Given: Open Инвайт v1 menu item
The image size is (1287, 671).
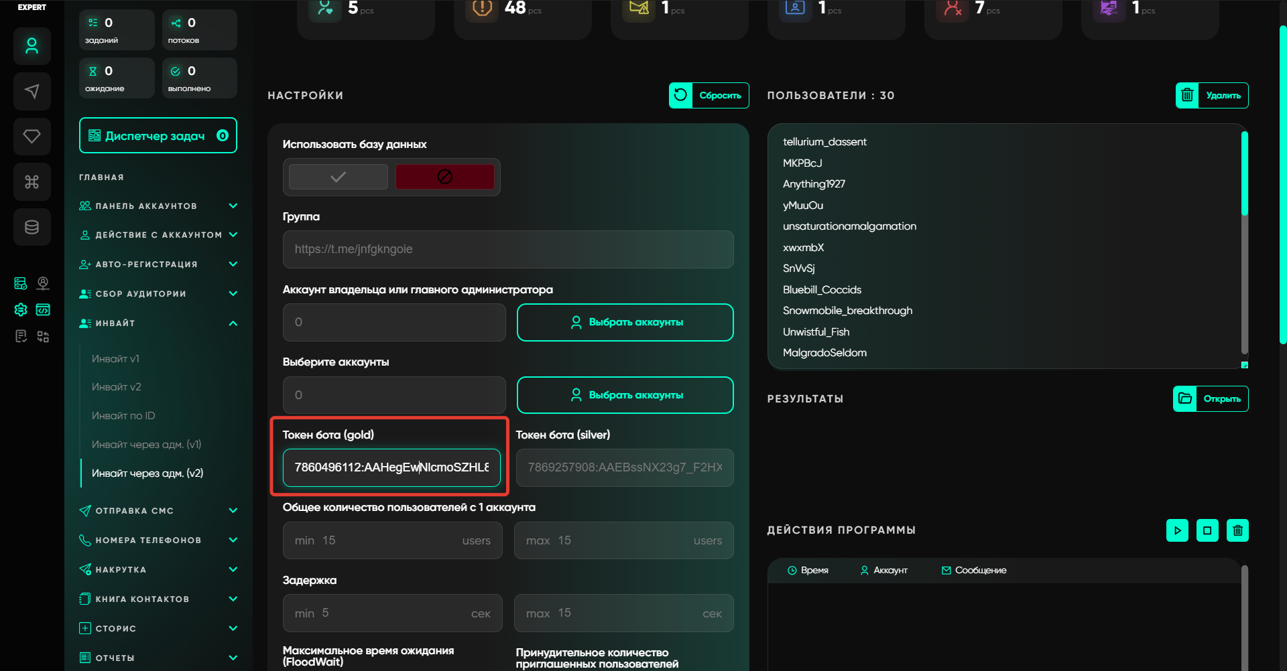Looking at the screenshot, I should click(116, 359).
